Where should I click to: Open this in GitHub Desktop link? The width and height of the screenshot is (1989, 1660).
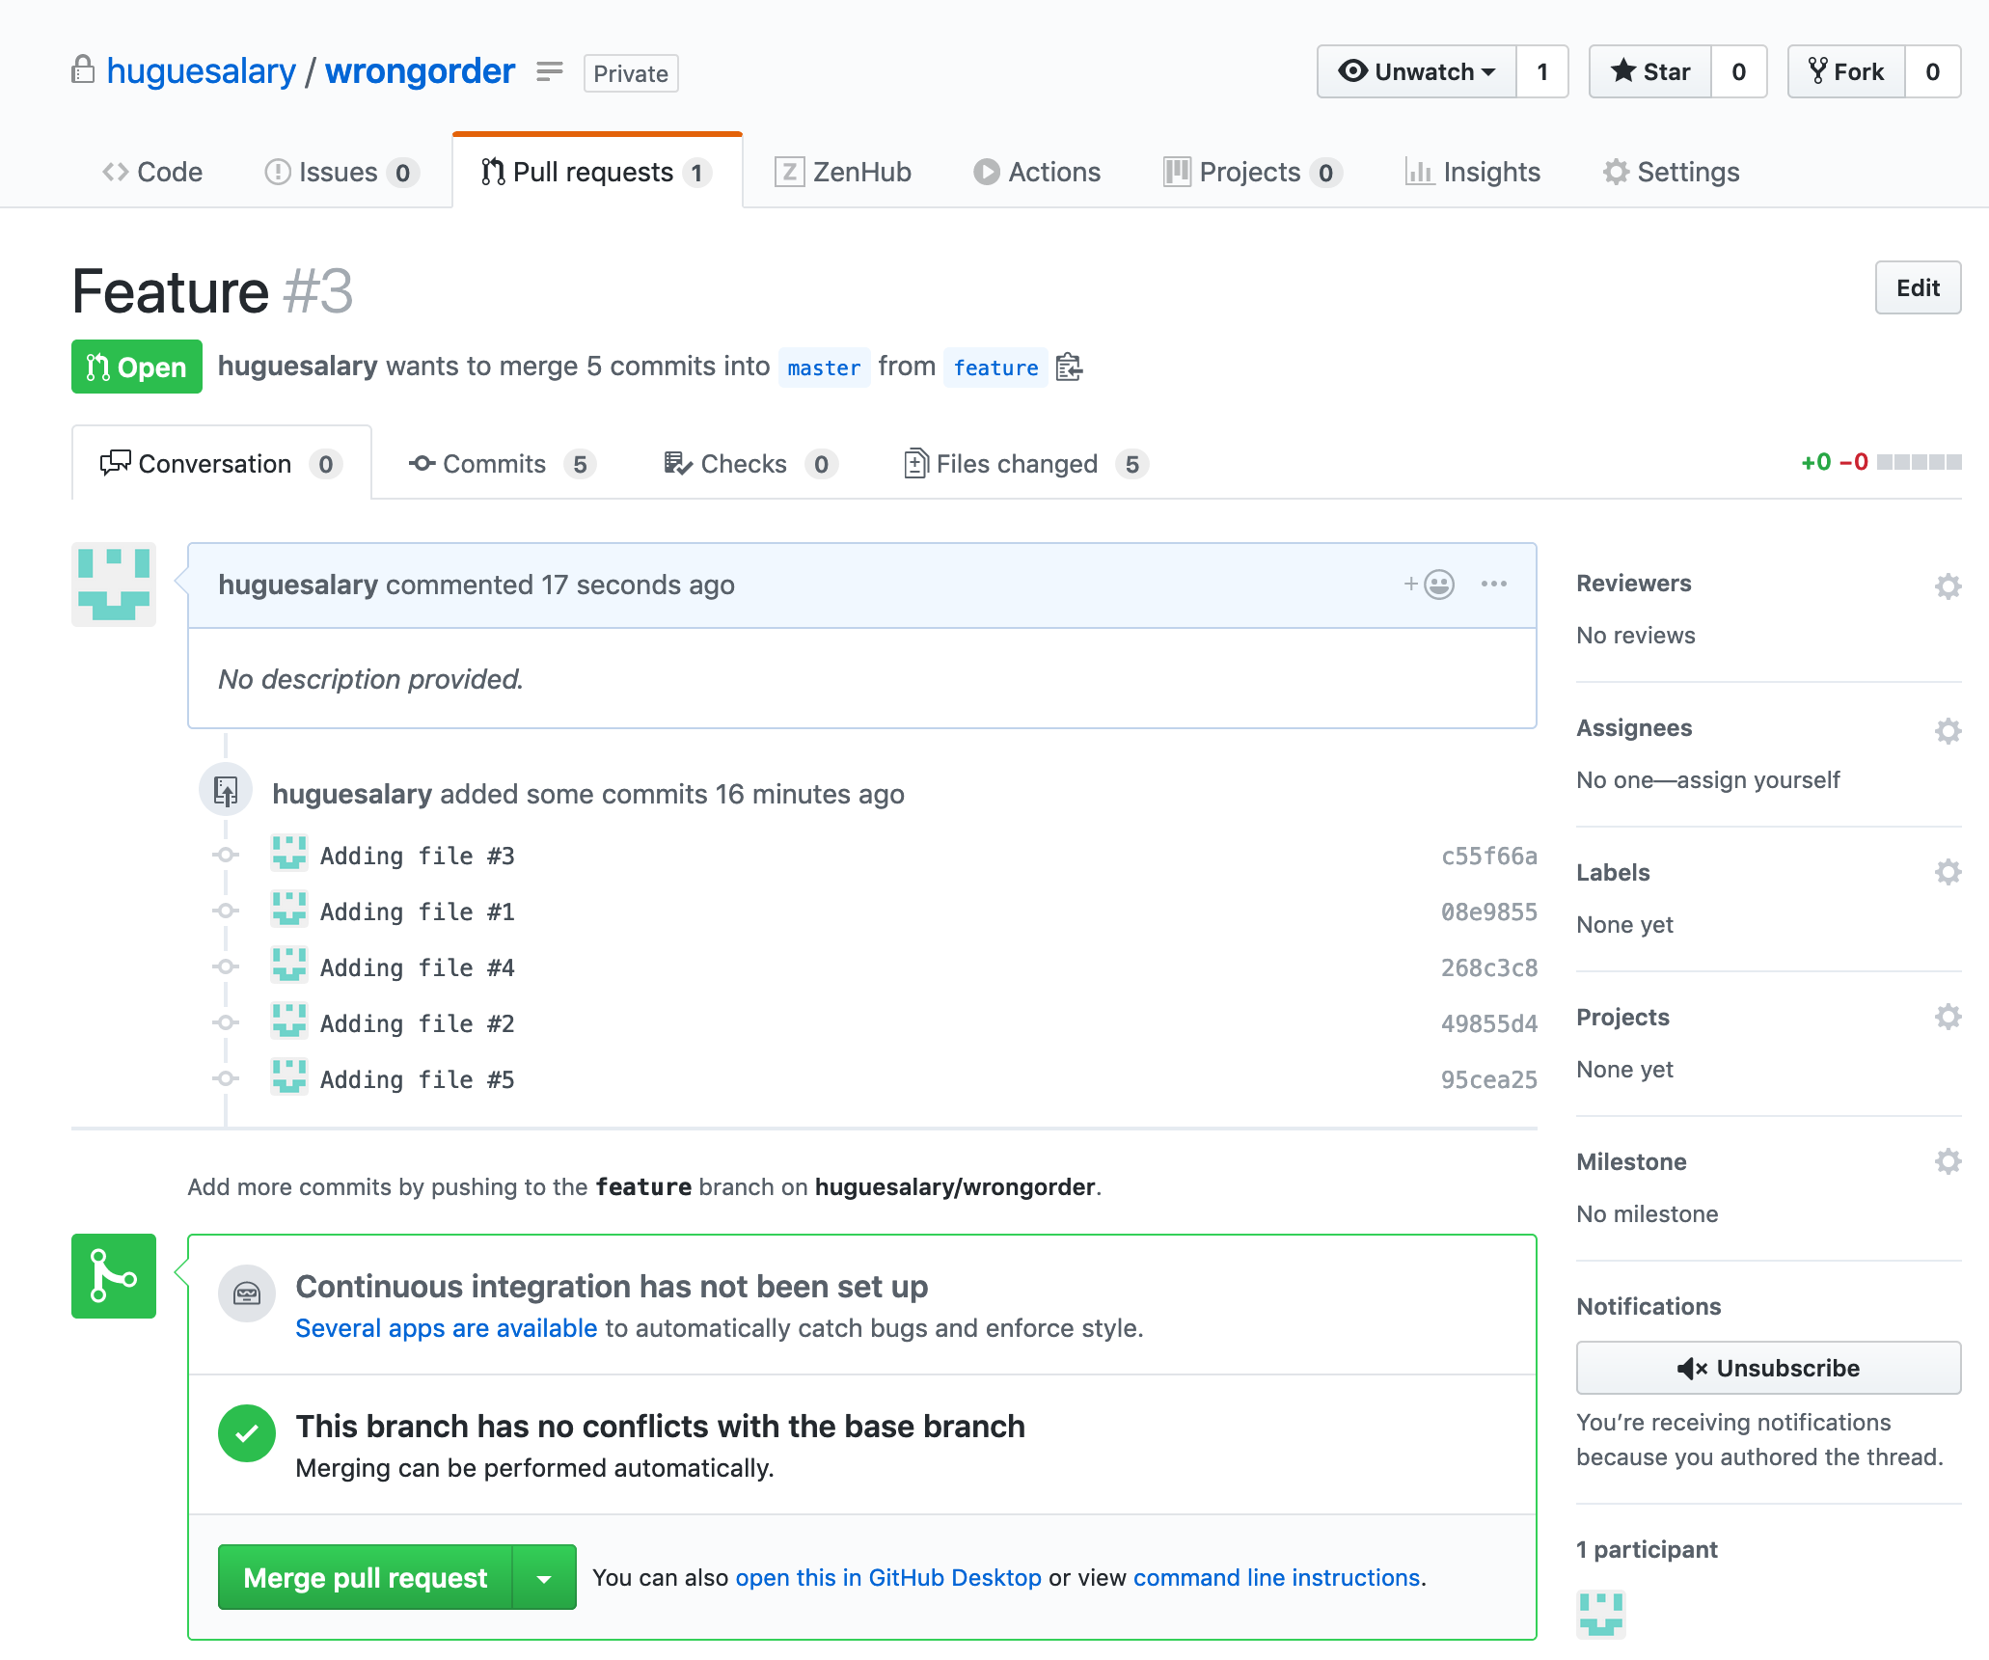tap(888, 1577)
